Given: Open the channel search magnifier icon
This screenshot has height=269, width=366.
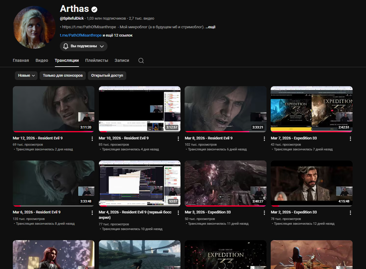Looking at the screenshot, I should click(141, 61).
